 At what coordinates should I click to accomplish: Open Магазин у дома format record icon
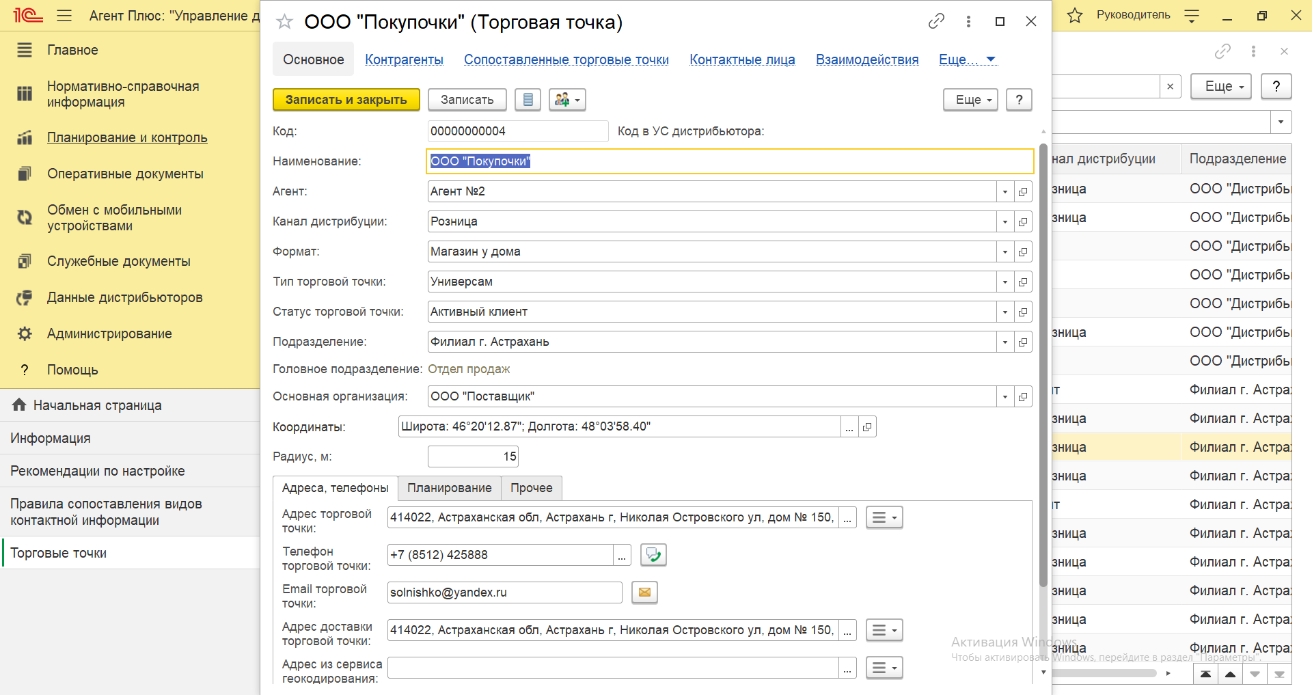(1023, 251)
